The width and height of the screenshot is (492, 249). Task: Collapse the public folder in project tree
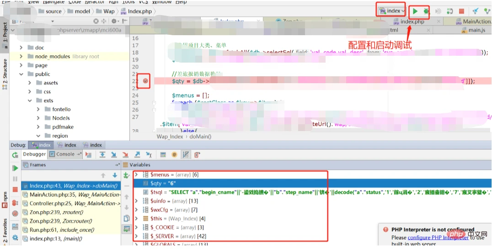click(21, 74)
